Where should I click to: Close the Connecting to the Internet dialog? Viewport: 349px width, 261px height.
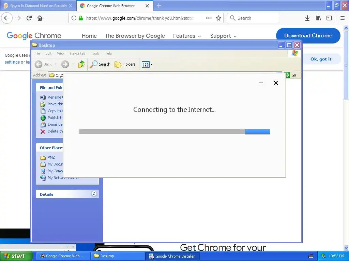(275, 83)
